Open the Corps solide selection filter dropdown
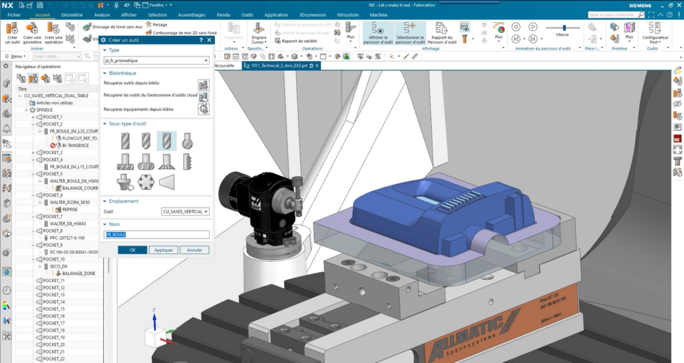 point(57,57)
